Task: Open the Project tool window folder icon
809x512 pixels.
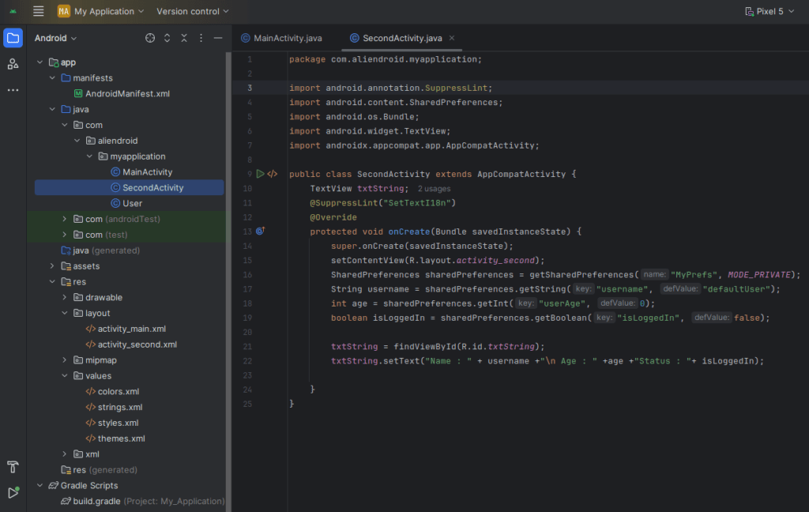Action: 13,38
